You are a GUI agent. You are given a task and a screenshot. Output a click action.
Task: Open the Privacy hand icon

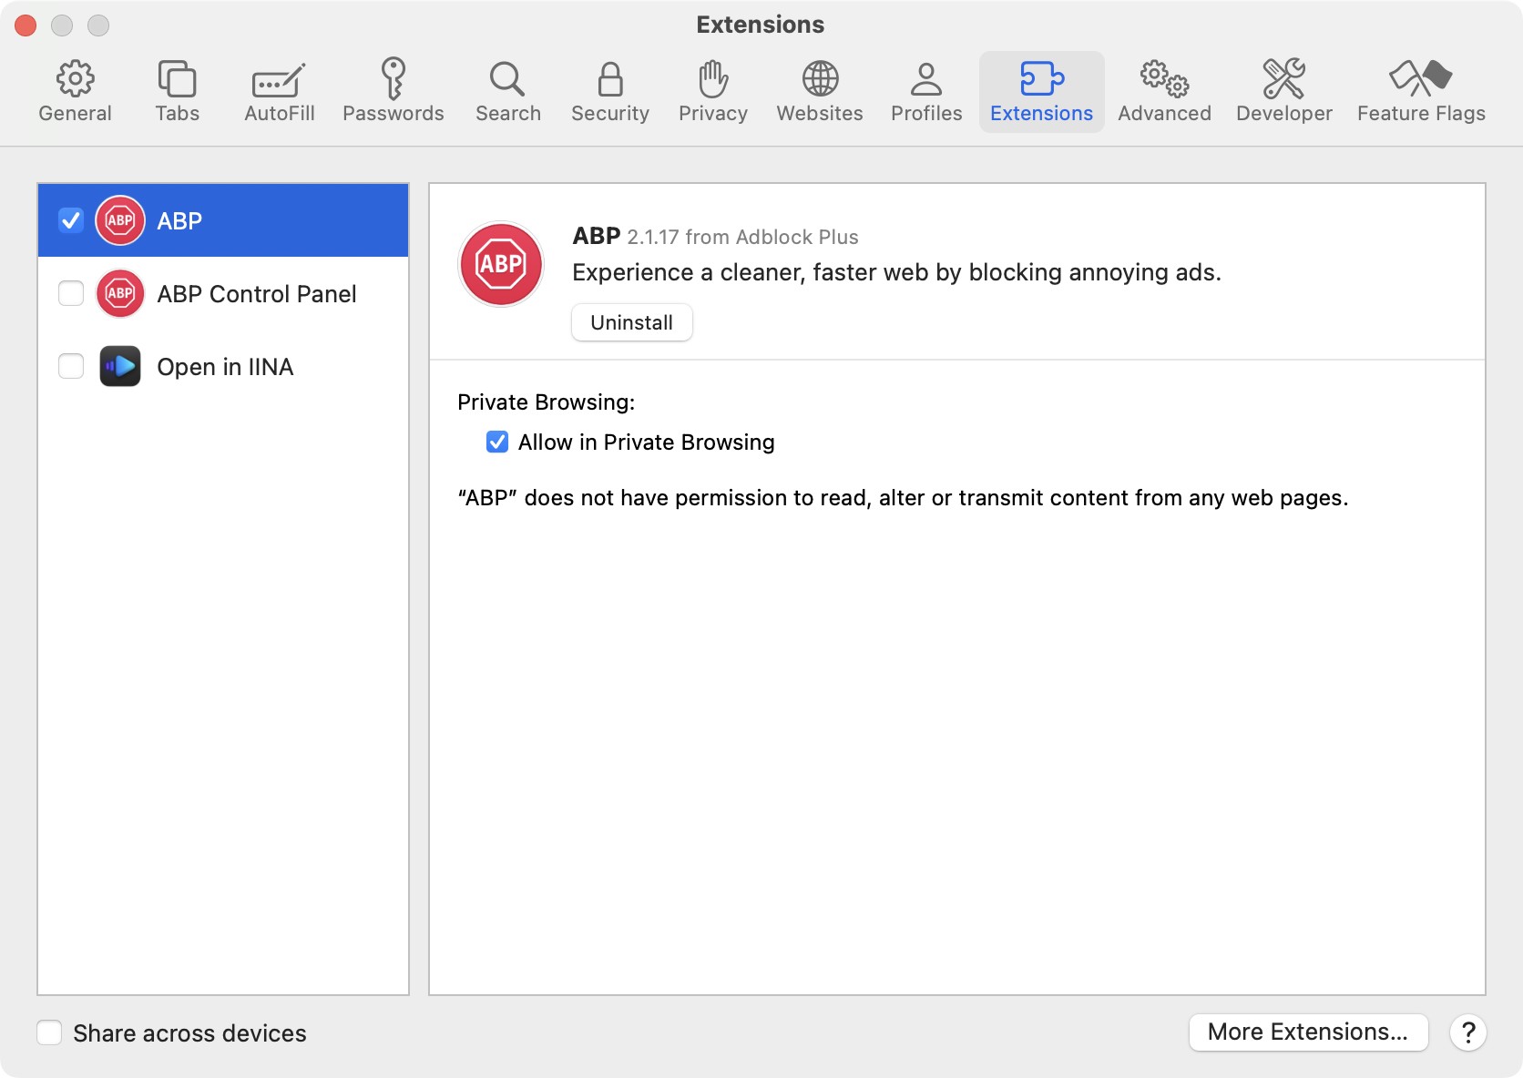point(713,79)
